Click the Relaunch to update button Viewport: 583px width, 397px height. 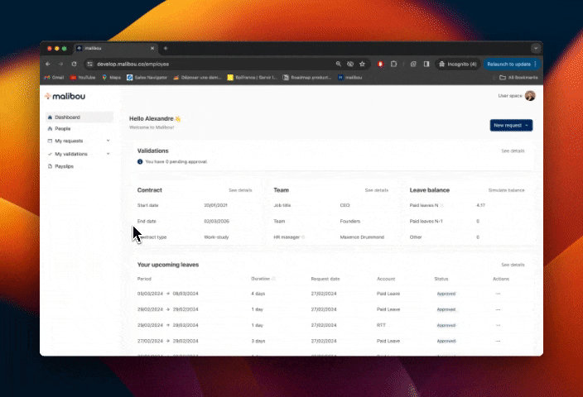[510, 64]
